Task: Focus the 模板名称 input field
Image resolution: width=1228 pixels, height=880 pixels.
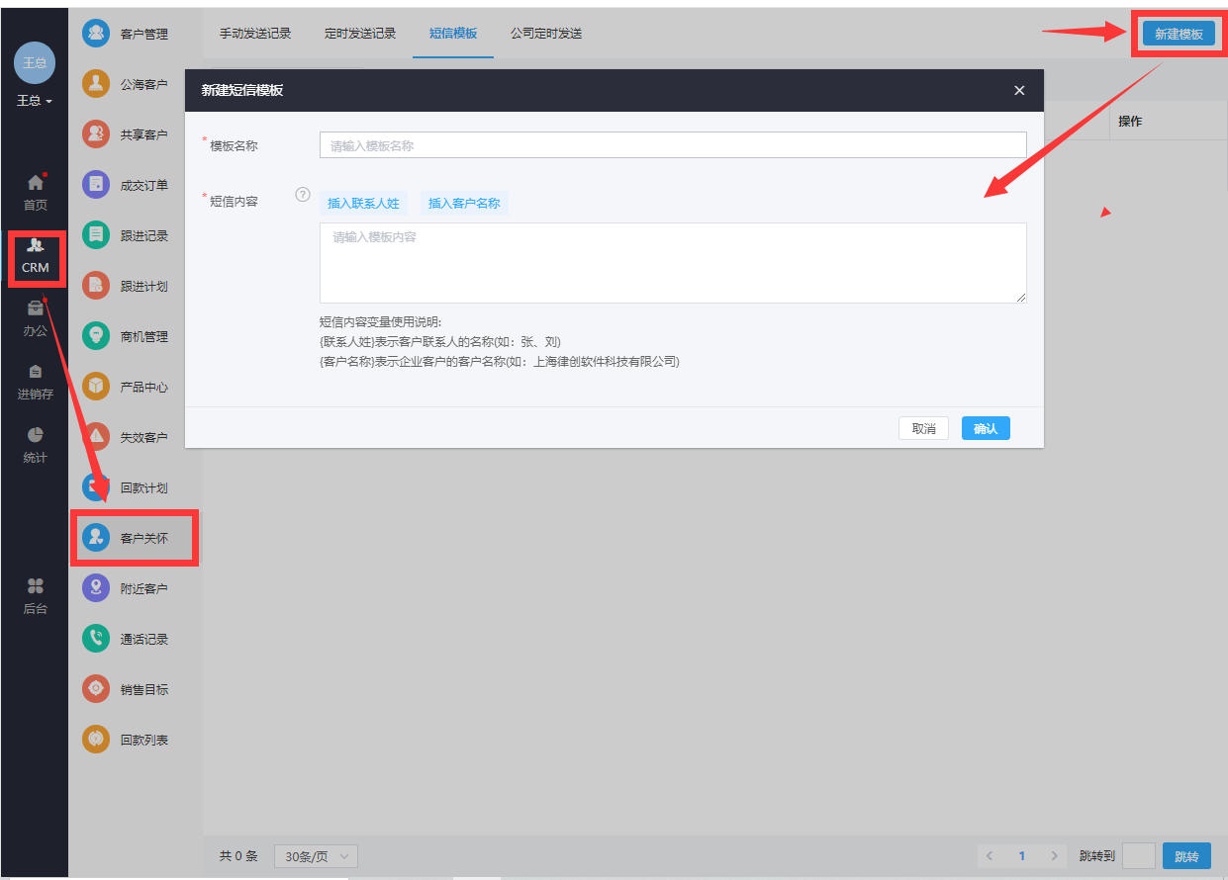Action: (673, 145)
